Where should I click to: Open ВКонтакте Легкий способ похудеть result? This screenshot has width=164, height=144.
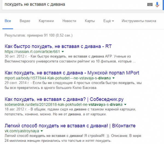coord(70,126)
